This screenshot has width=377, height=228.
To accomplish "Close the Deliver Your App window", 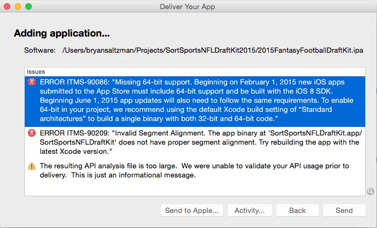I will (7, 6).
